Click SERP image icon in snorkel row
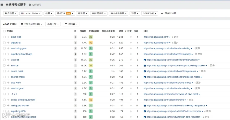230x120 pixels. [x=145, y=66]
